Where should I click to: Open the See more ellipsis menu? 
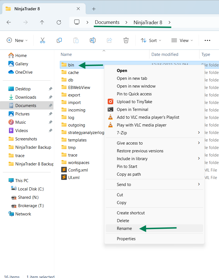207,40
